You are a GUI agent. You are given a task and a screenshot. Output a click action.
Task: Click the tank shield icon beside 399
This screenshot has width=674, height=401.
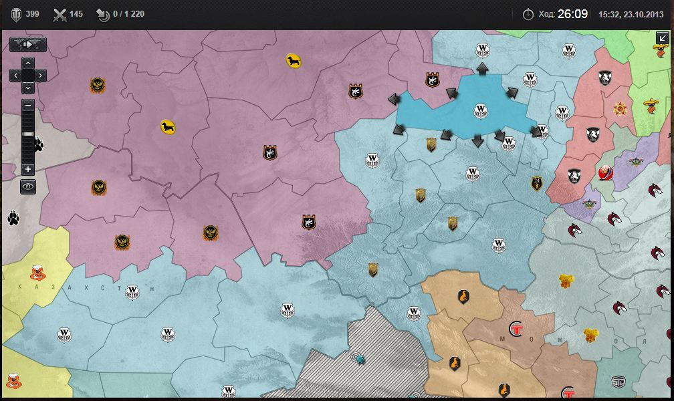pos(16,15)
